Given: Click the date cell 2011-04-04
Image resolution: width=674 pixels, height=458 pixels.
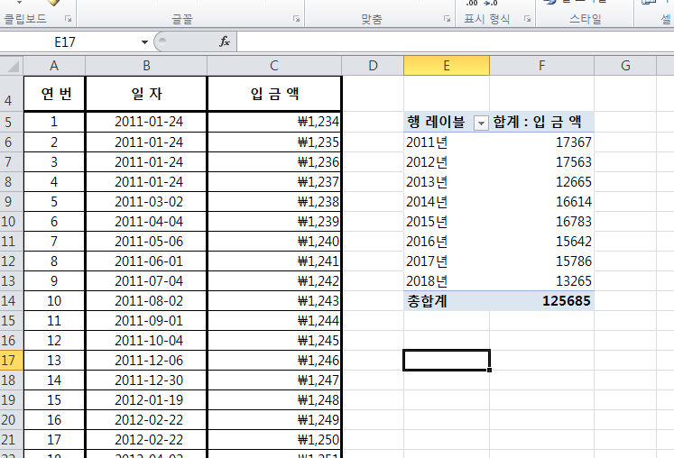Looking at the screenshot, I should pyautogui.click(x=146, y=221).
